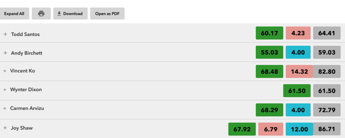Screen dimensions: 345x138
Task: Click the pink 4.23 cell for Todd Santos
Action: tap(298, 33)
